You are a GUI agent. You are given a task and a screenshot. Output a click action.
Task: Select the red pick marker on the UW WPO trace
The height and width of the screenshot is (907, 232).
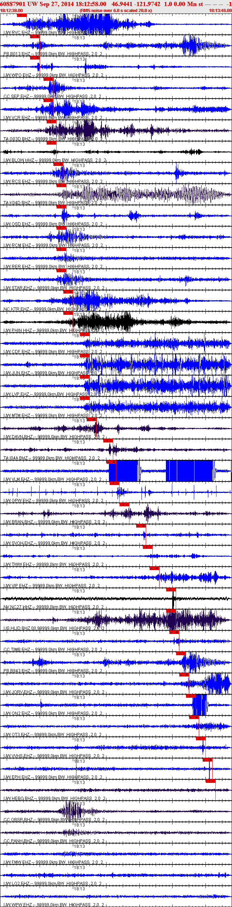pos(35,58)
